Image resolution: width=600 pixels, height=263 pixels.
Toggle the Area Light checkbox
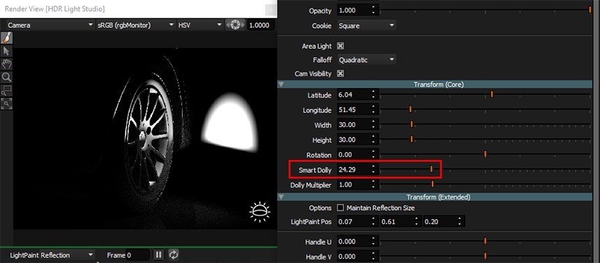(x=340, y=46)
